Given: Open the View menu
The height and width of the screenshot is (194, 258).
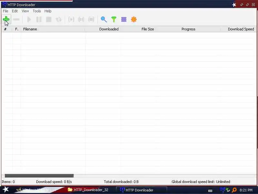Looking at the screenshot, I should click(x=25, y=11).
